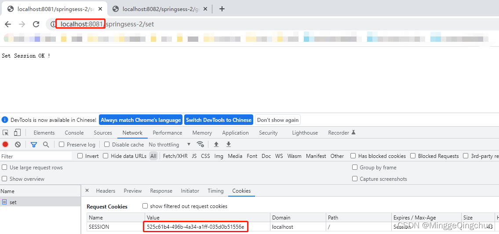
Task: Open the Application panel tab
Action: pos(236,133)
